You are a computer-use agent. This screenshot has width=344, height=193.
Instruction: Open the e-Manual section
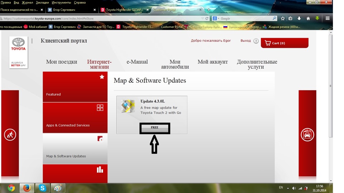click(137, 62)
